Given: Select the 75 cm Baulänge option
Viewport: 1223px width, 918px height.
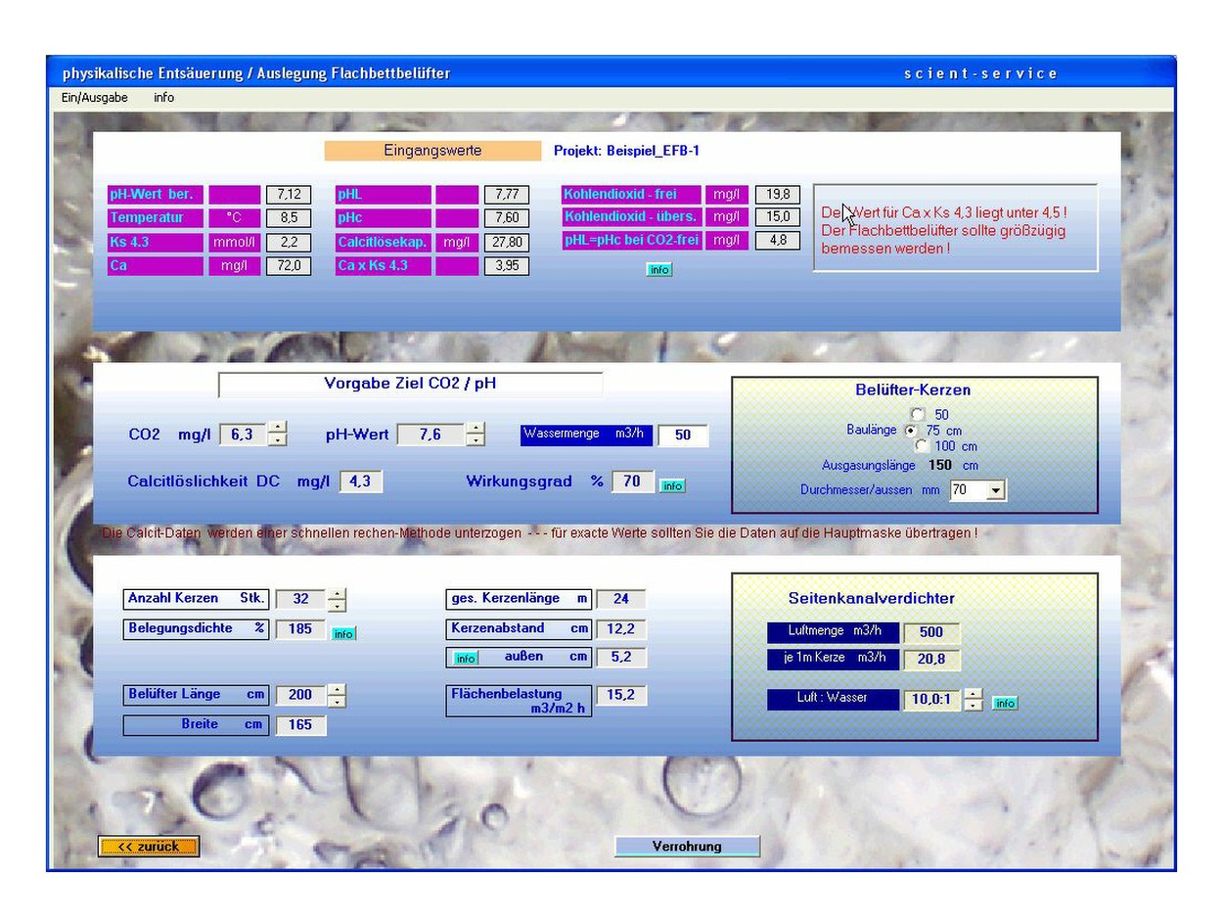Looking at the screenshot, I should click(912, 431).
